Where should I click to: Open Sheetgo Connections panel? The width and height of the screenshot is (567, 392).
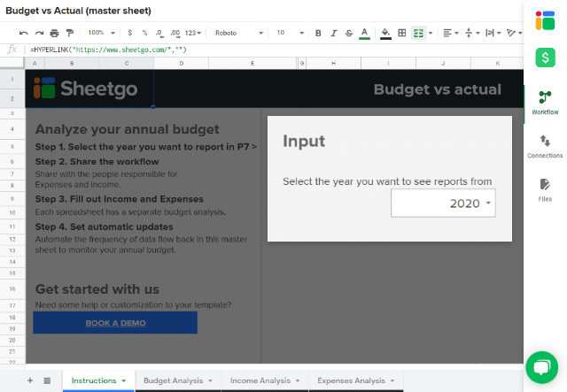[x=545, y=146]
